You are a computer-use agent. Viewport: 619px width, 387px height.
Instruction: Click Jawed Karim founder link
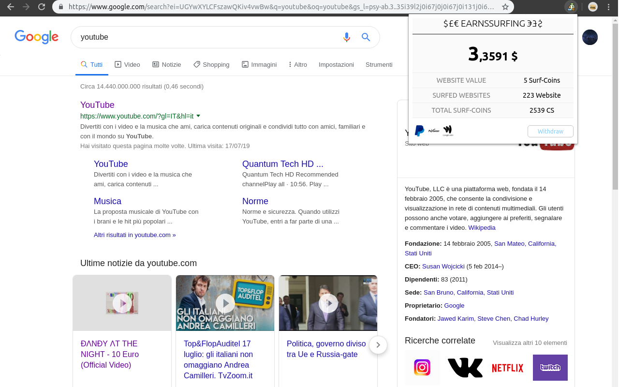click(456, 318)
